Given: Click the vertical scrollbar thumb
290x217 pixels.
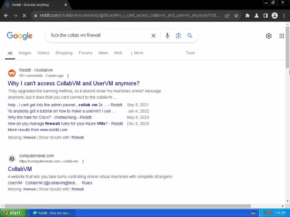Looking at the screenshot, I should coord(287,47).
